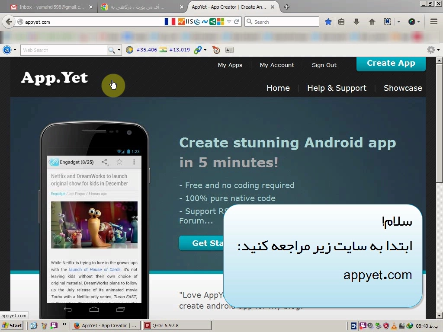This screenshot has width=443, height=332.
Task: Expand the dropdown arrow beside N icon
Action: click(x=398, y=22)
